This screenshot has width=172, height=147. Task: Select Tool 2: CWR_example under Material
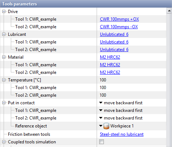36,72
